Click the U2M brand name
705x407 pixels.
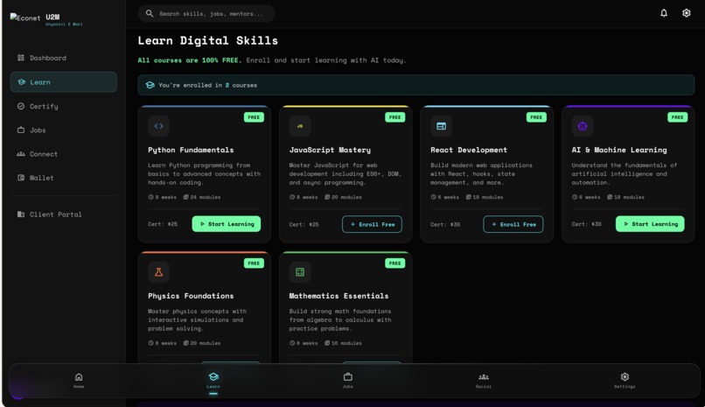click(x=52, y=17)
